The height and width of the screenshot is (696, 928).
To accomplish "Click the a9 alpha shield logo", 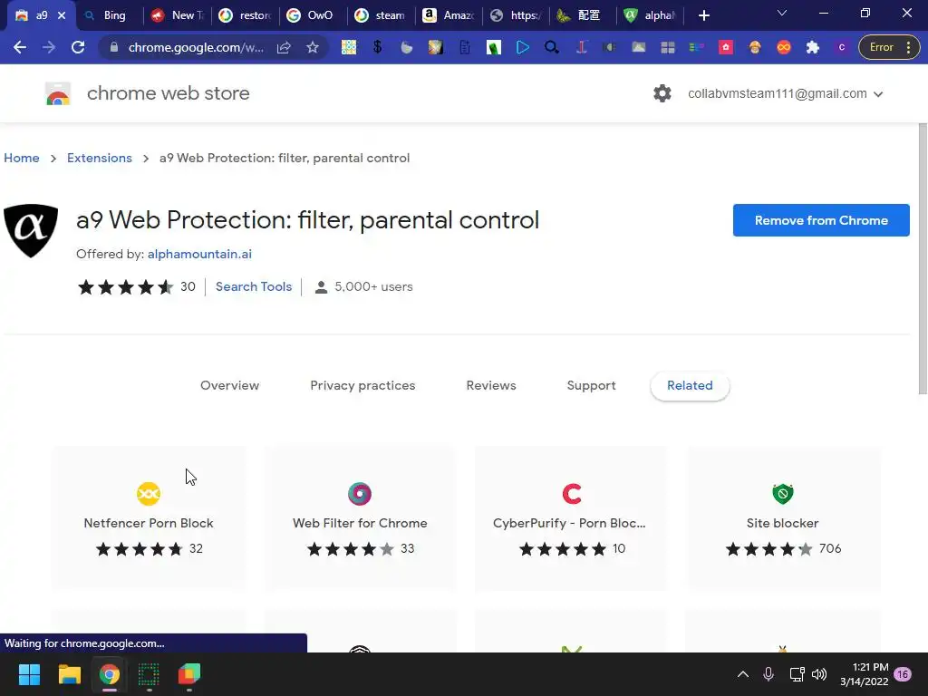I will coord(31,230).
